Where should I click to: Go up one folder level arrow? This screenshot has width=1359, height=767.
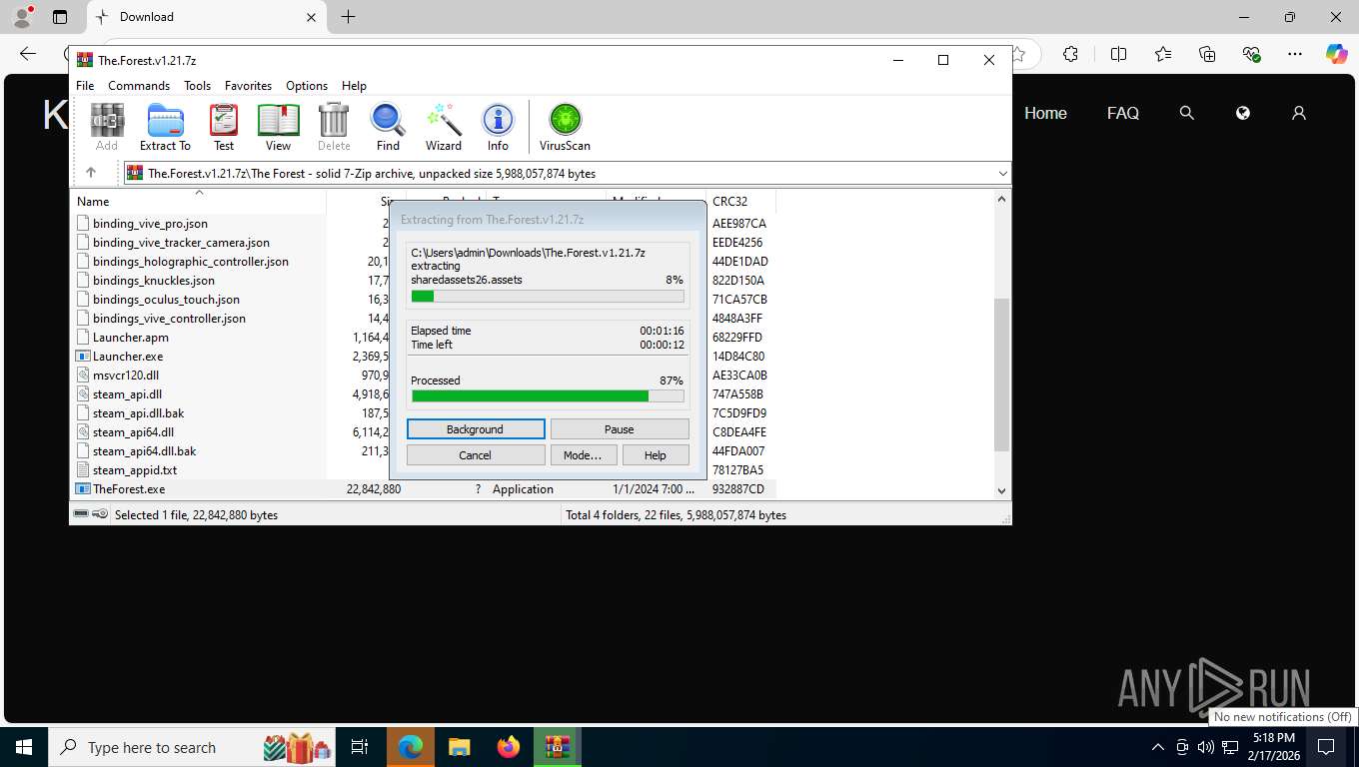click(91, 173)
